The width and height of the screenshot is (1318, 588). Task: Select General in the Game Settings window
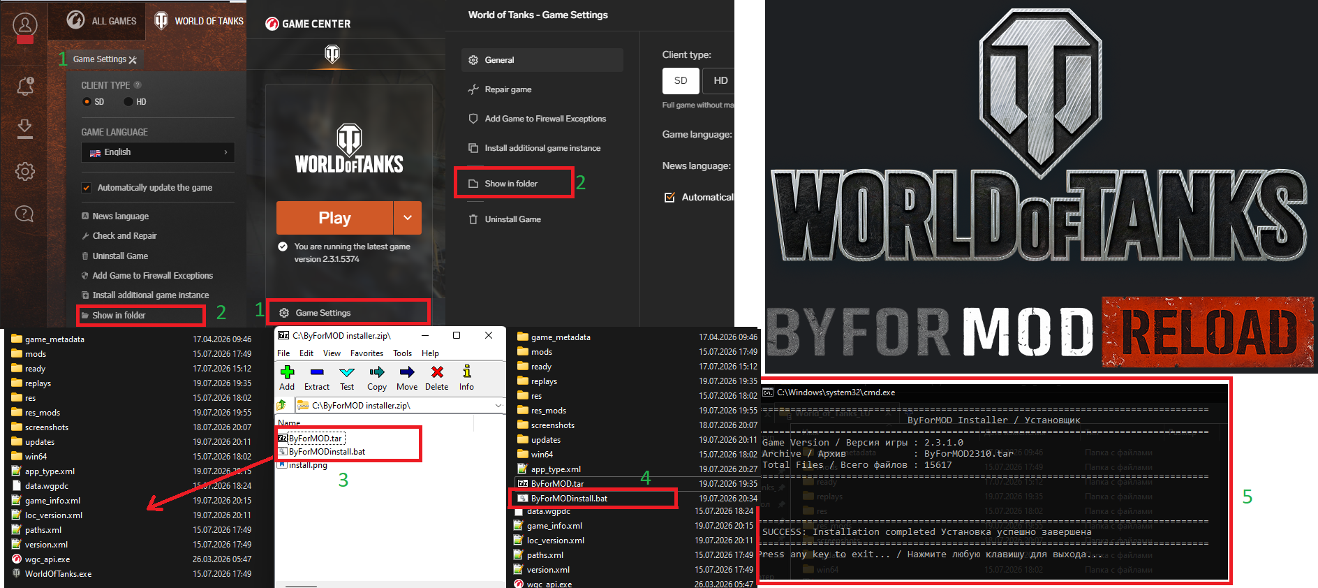542,60
